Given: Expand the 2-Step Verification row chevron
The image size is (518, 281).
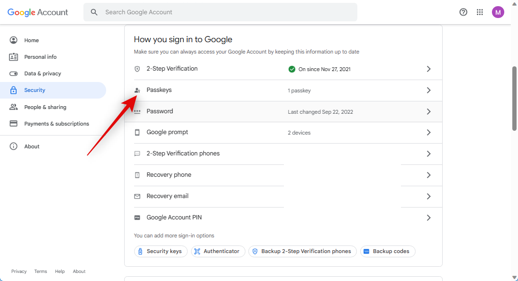Looking at the screenshot, I should tap(428, 69).
